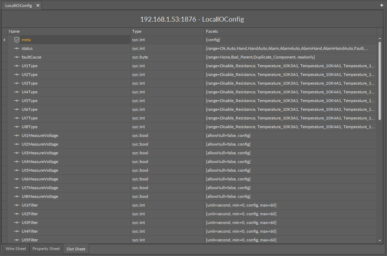Click the slot icon next to UI1Type
Image resolution: width=387 pixels, height=256 pixels.
tap(17, 66)
